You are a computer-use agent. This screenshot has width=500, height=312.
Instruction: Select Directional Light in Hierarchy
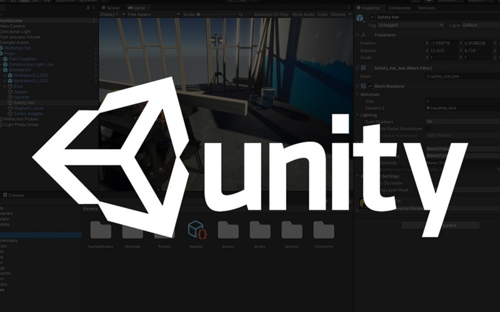tap(15, 32)
